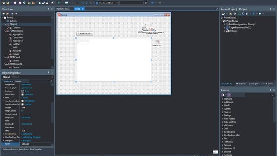This screenshot has width=277, height=156.
Task: Click the purple Save icon in toolbar
Action: pyautogui.click(x=15, y=3)
